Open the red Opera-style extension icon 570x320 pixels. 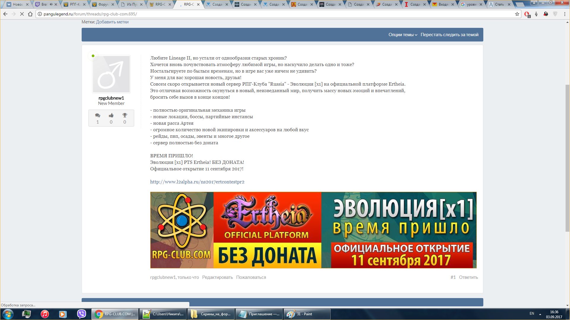pos(527,14)
